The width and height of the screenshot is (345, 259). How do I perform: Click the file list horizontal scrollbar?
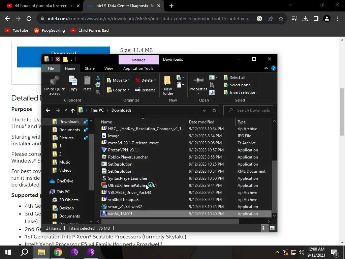[170, 221]
